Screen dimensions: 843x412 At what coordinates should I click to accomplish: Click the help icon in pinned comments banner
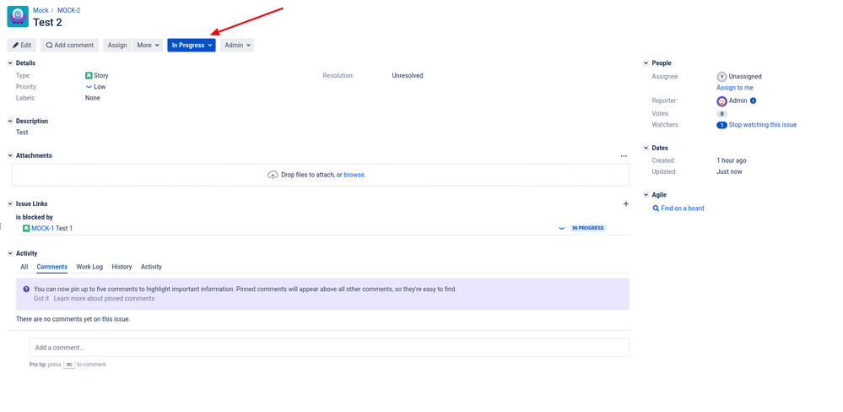click(x=26, y=289)
